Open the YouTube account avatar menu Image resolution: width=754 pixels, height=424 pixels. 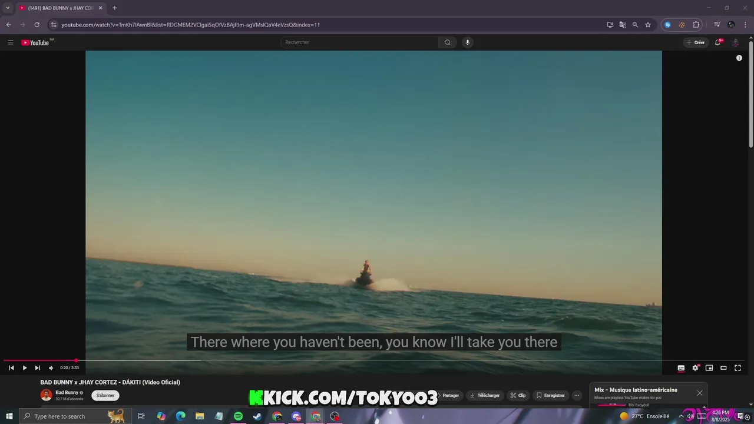click(x=735, y=42)
